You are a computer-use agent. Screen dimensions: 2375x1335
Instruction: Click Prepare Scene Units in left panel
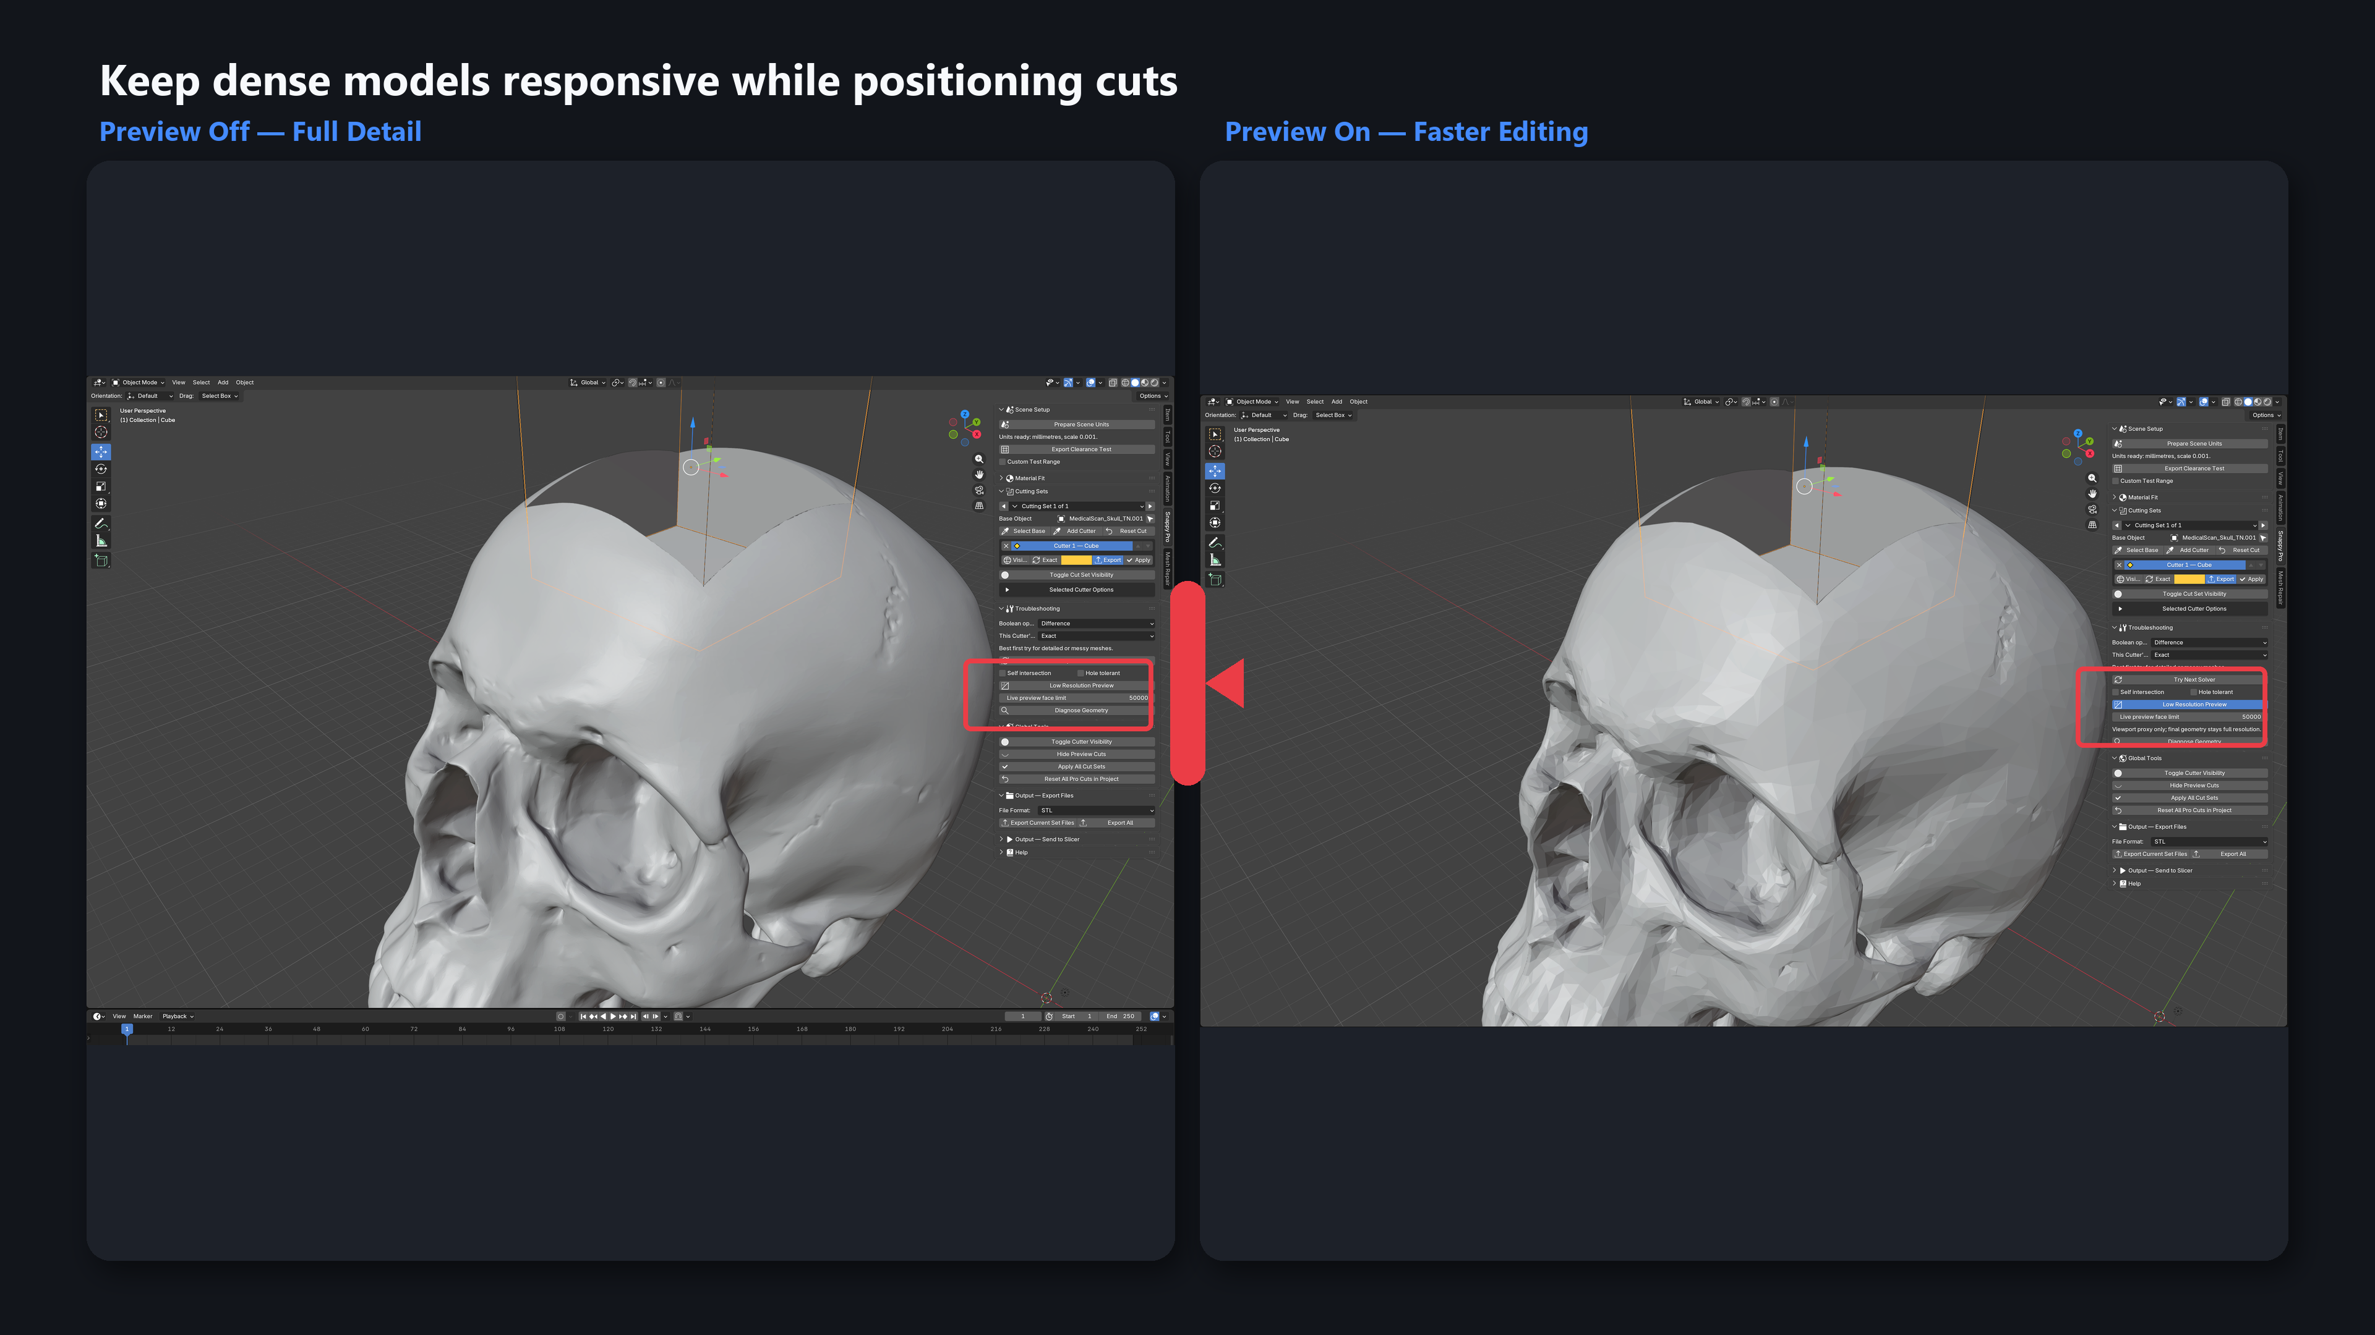[1077, 425]
